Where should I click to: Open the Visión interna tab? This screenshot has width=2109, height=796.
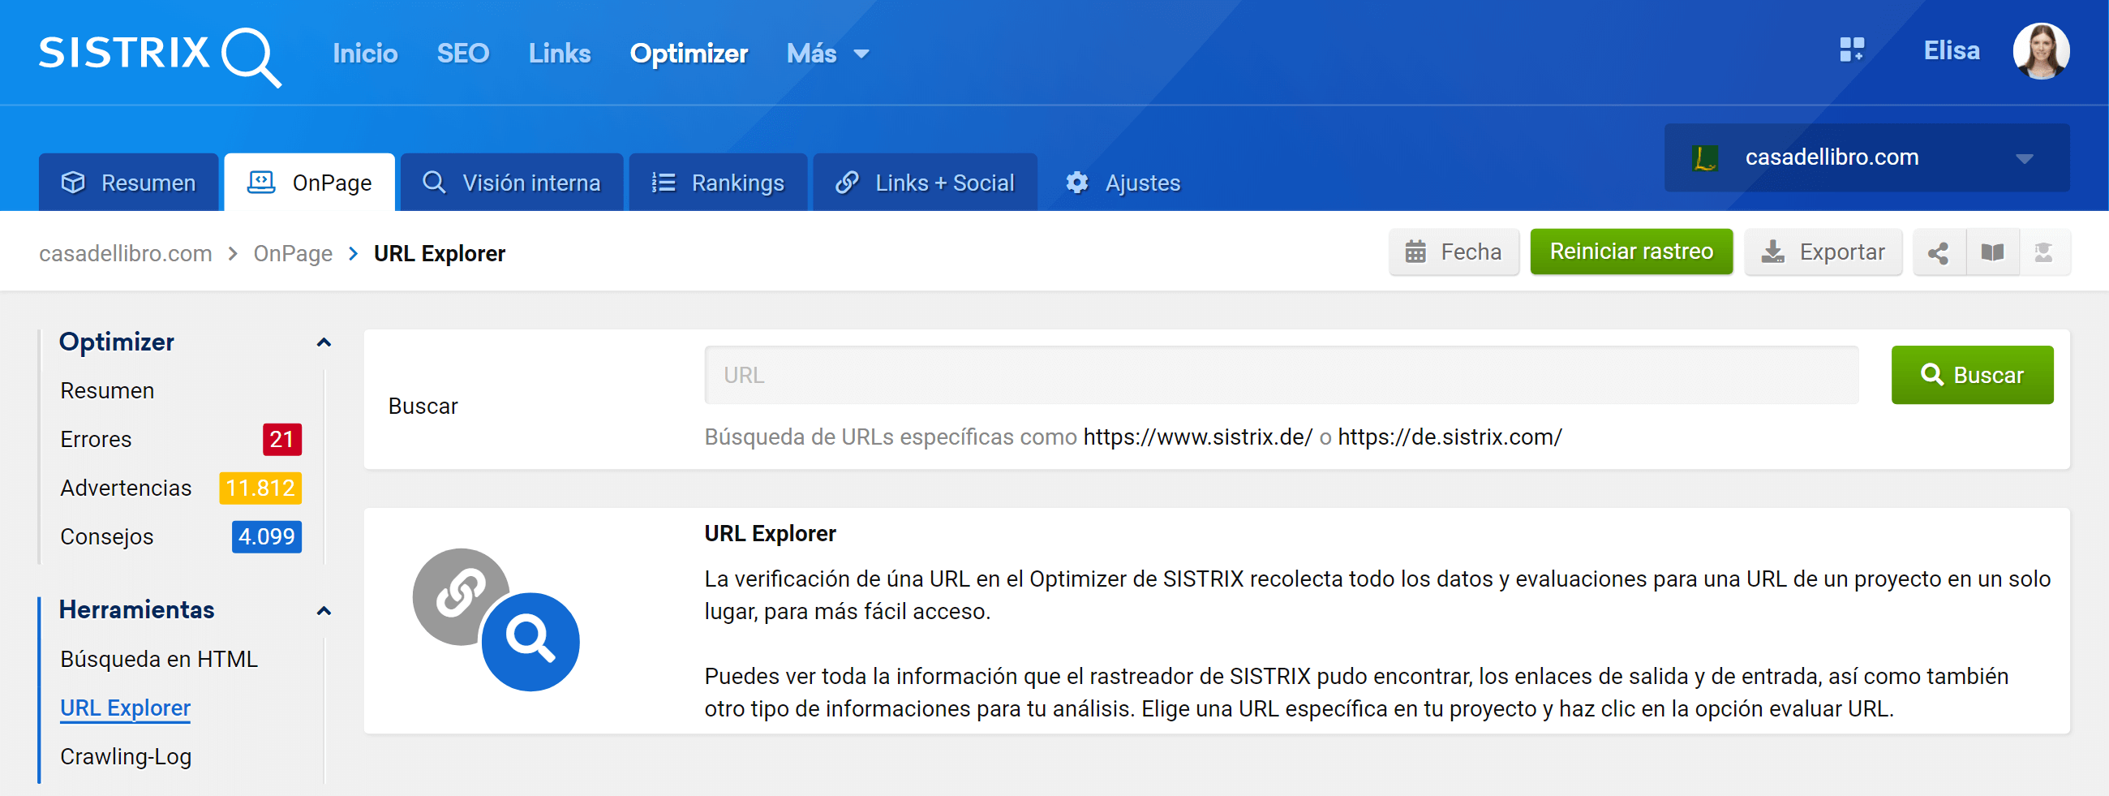512,183
